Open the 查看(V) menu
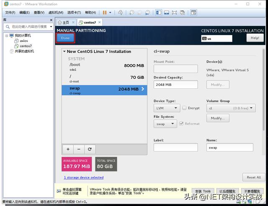The width and height of the screenshot is (268, 206). coord(39,13)
